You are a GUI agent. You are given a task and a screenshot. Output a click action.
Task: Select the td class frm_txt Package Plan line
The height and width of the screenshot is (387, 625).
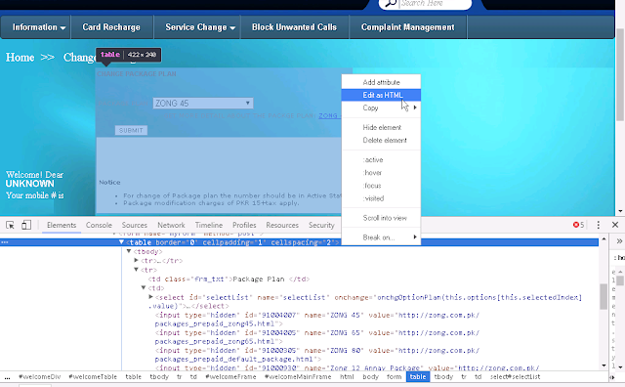coord(229,279)
